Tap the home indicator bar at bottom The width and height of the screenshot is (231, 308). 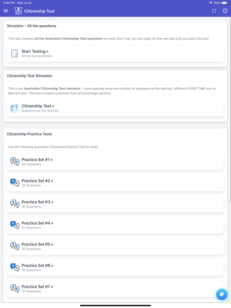tap(115, 306)
